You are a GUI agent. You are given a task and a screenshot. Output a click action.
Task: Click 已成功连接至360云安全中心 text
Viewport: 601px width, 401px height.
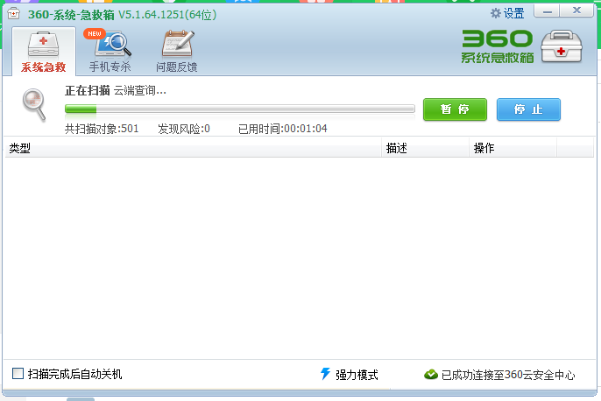coord(508,375)
